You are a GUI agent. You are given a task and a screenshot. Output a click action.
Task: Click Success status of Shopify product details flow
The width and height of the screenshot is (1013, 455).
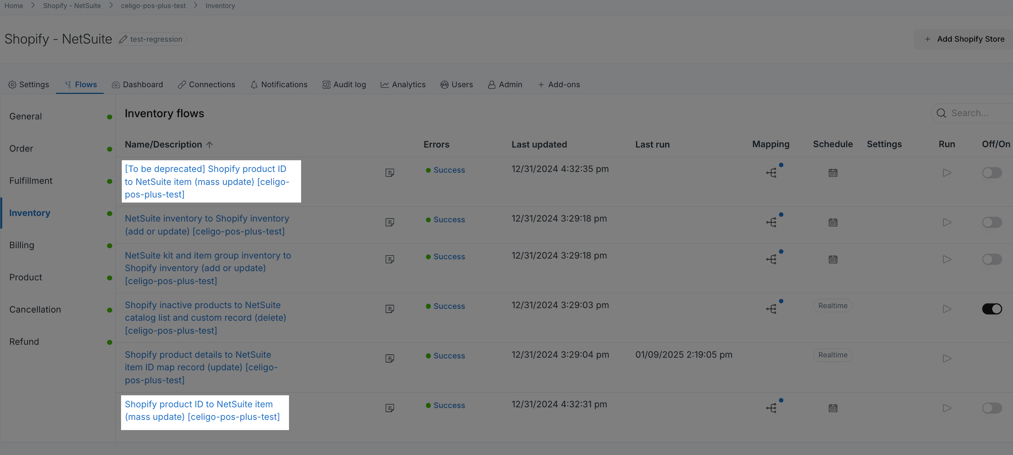pyautogui.click(x=449, y=356)
